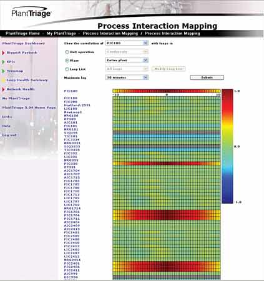The image size is (264, 281).
Task: Go to PlantTriage Home in breadcrumb bar
Action: pos(22,33)
